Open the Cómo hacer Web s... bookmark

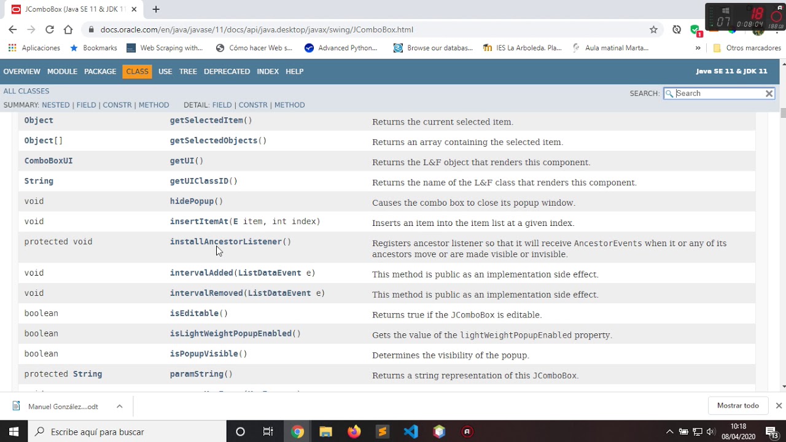(254, 48)
